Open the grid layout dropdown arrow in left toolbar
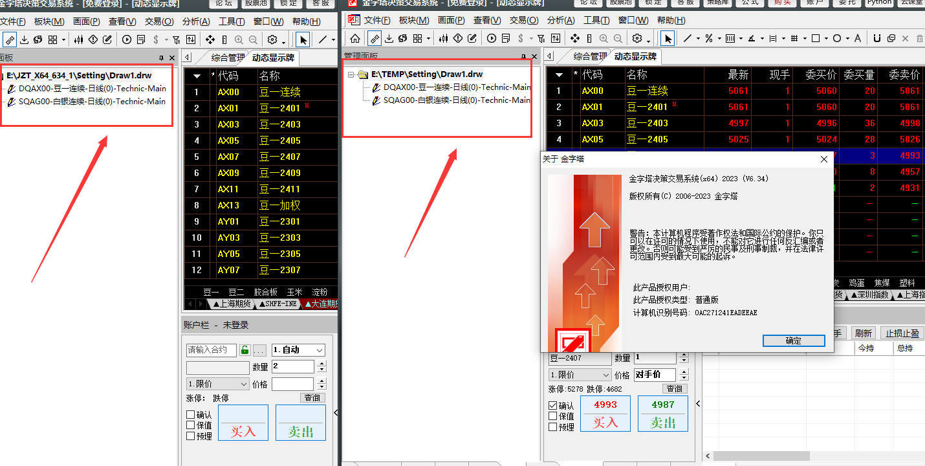 64,40
